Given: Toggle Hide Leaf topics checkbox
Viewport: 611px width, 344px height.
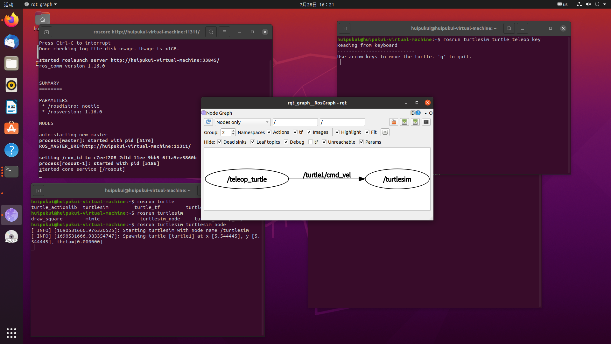Looking at the screenshot, I should [x=253, y=142].
